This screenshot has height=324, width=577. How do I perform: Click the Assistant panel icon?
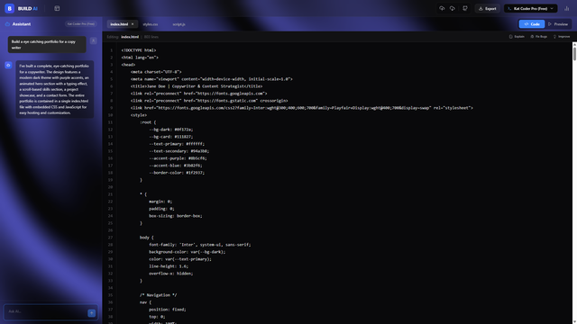click(x=7, y=24)
